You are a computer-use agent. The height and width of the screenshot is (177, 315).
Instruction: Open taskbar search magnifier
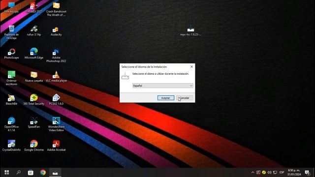tap(19, 173)
